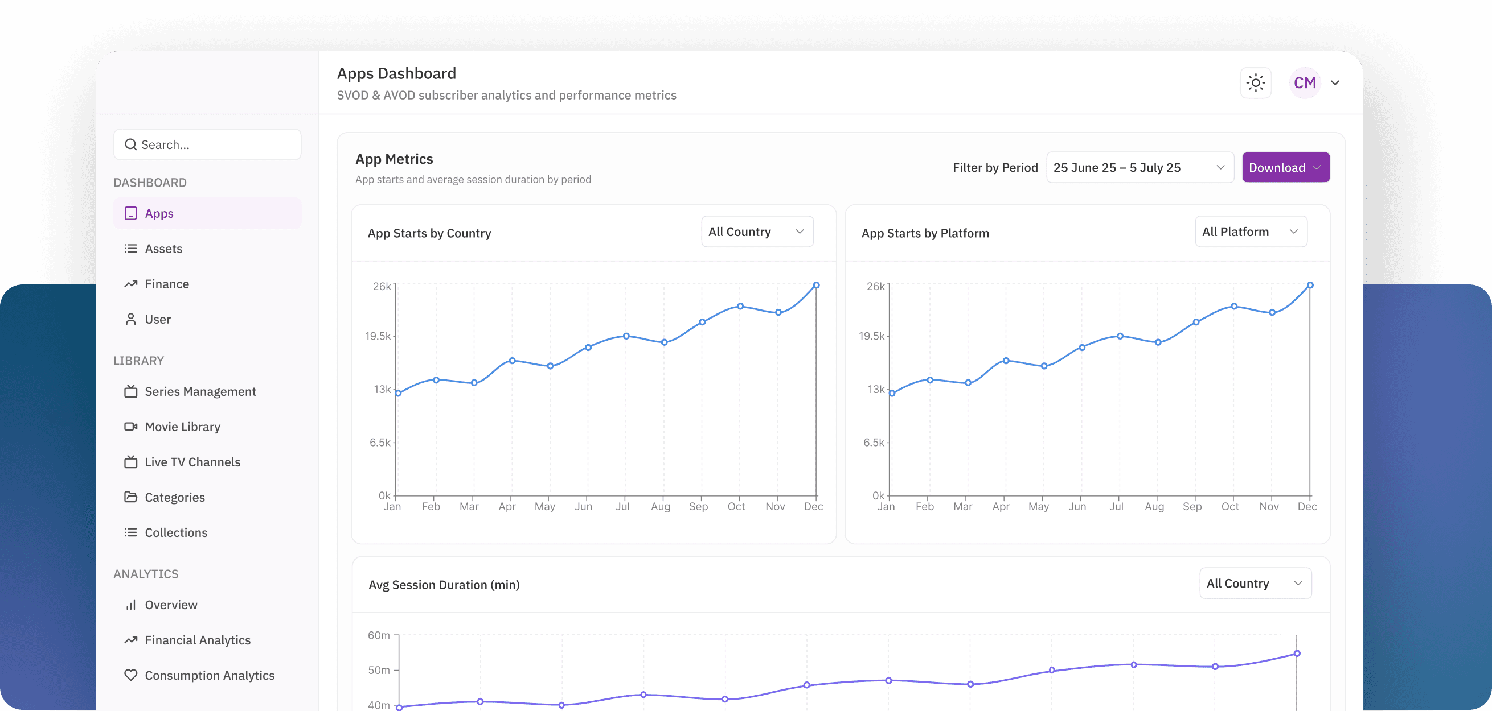Click the Consumption Analytics heart icon
Image resolution: width=1492 pixels, height=711 pixels.
131,675
